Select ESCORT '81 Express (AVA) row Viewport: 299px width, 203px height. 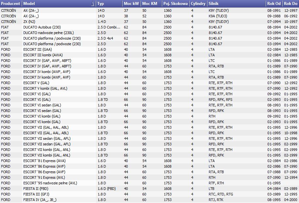pos(149,161)
